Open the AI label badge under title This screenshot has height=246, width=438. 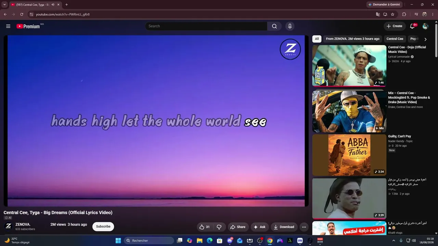point(8,218)
